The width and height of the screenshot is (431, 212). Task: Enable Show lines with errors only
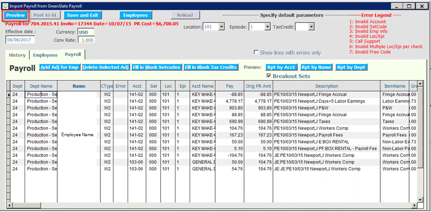256,52
